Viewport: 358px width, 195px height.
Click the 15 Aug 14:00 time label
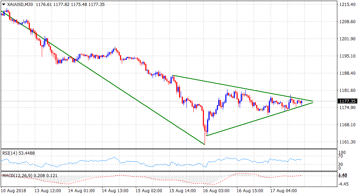[183, 190]
